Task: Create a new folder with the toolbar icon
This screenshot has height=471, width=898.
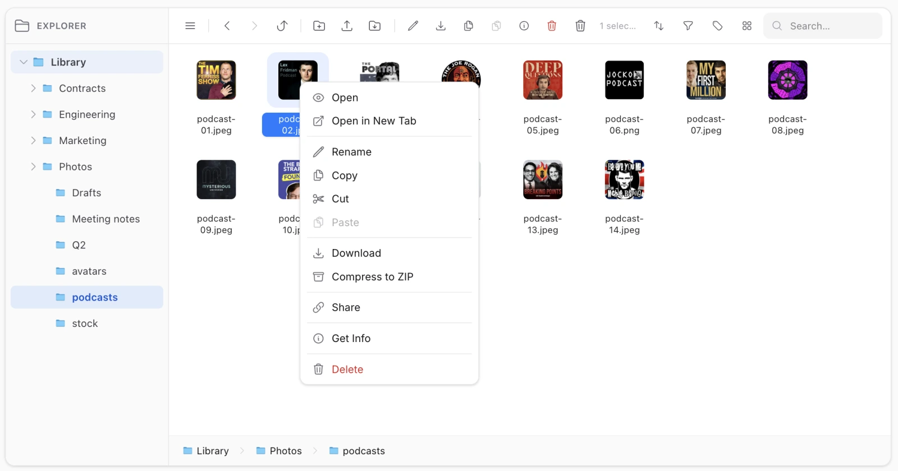Action: (x=319, y=26)
